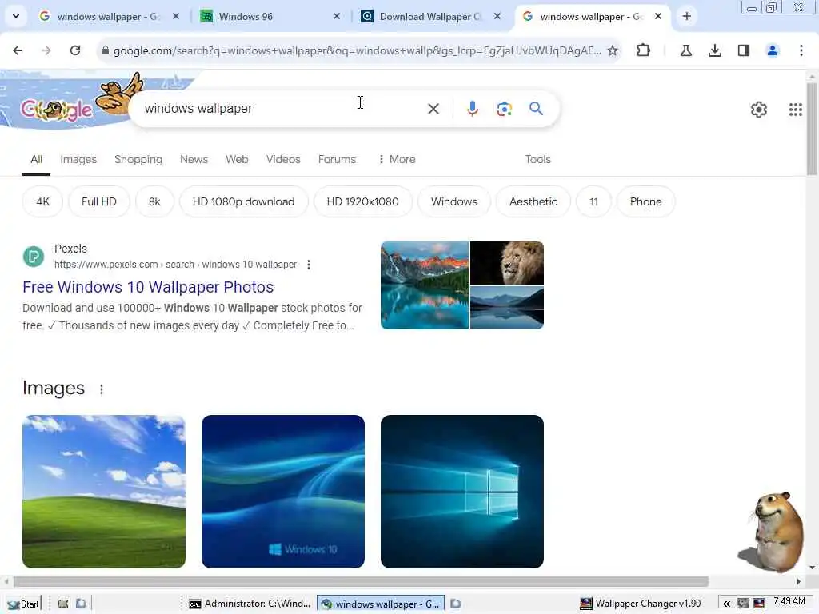This screenshot has width=819, height=614.
Task: Expand hidden system tray icons chevron
Action: click(x=726, y=604)
